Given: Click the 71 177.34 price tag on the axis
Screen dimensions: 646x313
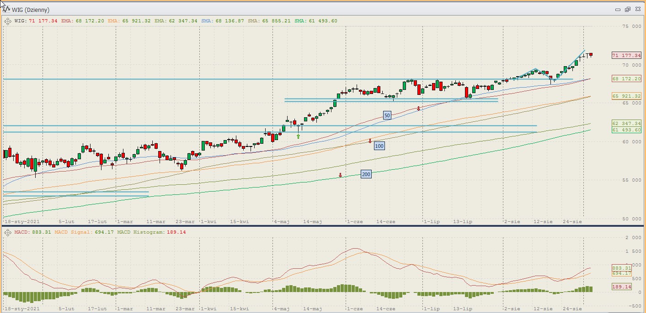Looking at the screenshot, I should pos(626,55).
